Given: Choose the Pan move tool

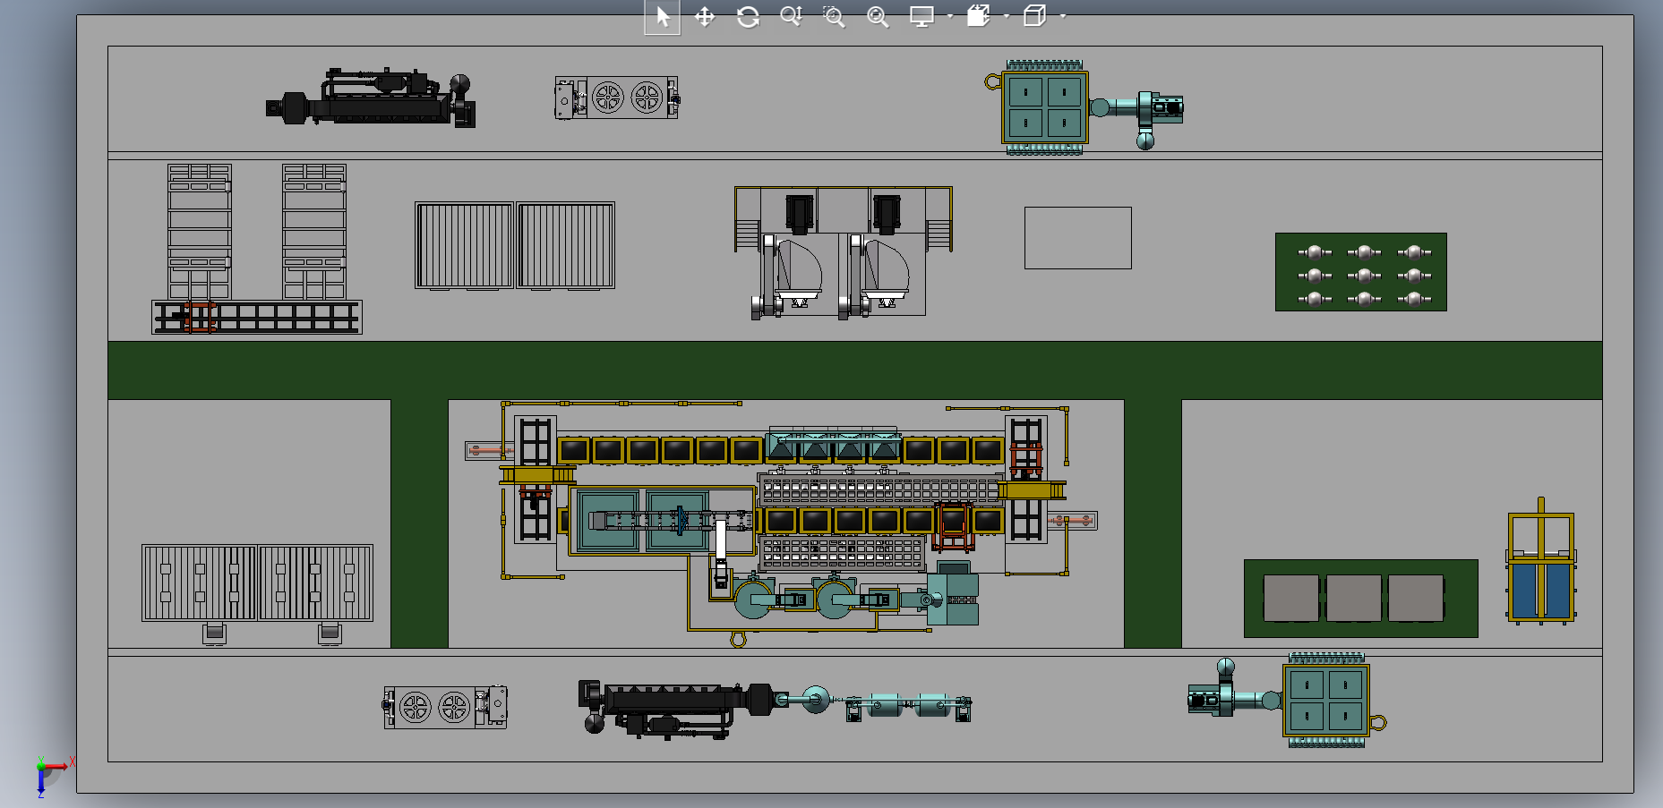Looking at the screenshot, I should click(x=705, y=17).
